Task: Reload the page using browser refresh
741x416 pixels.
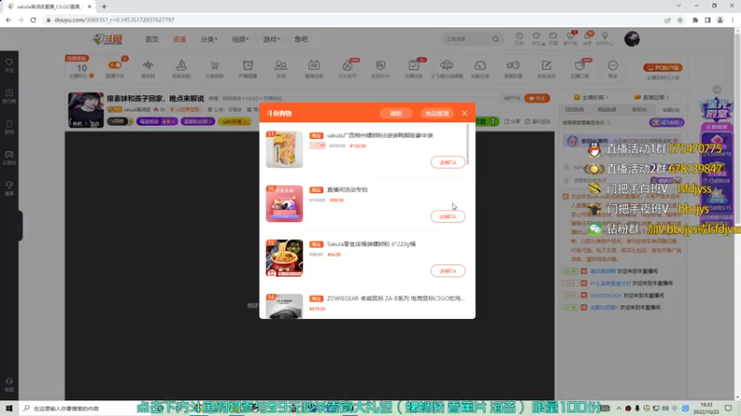Action: tap(33, 19)
